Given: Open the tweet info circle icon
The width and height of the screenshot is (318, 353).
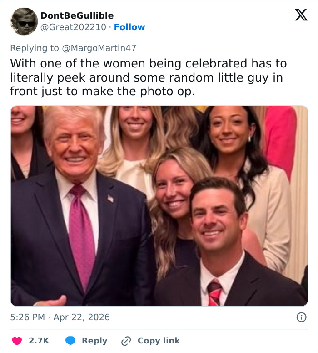Looking at the screenshot, I should coord(301,317).
